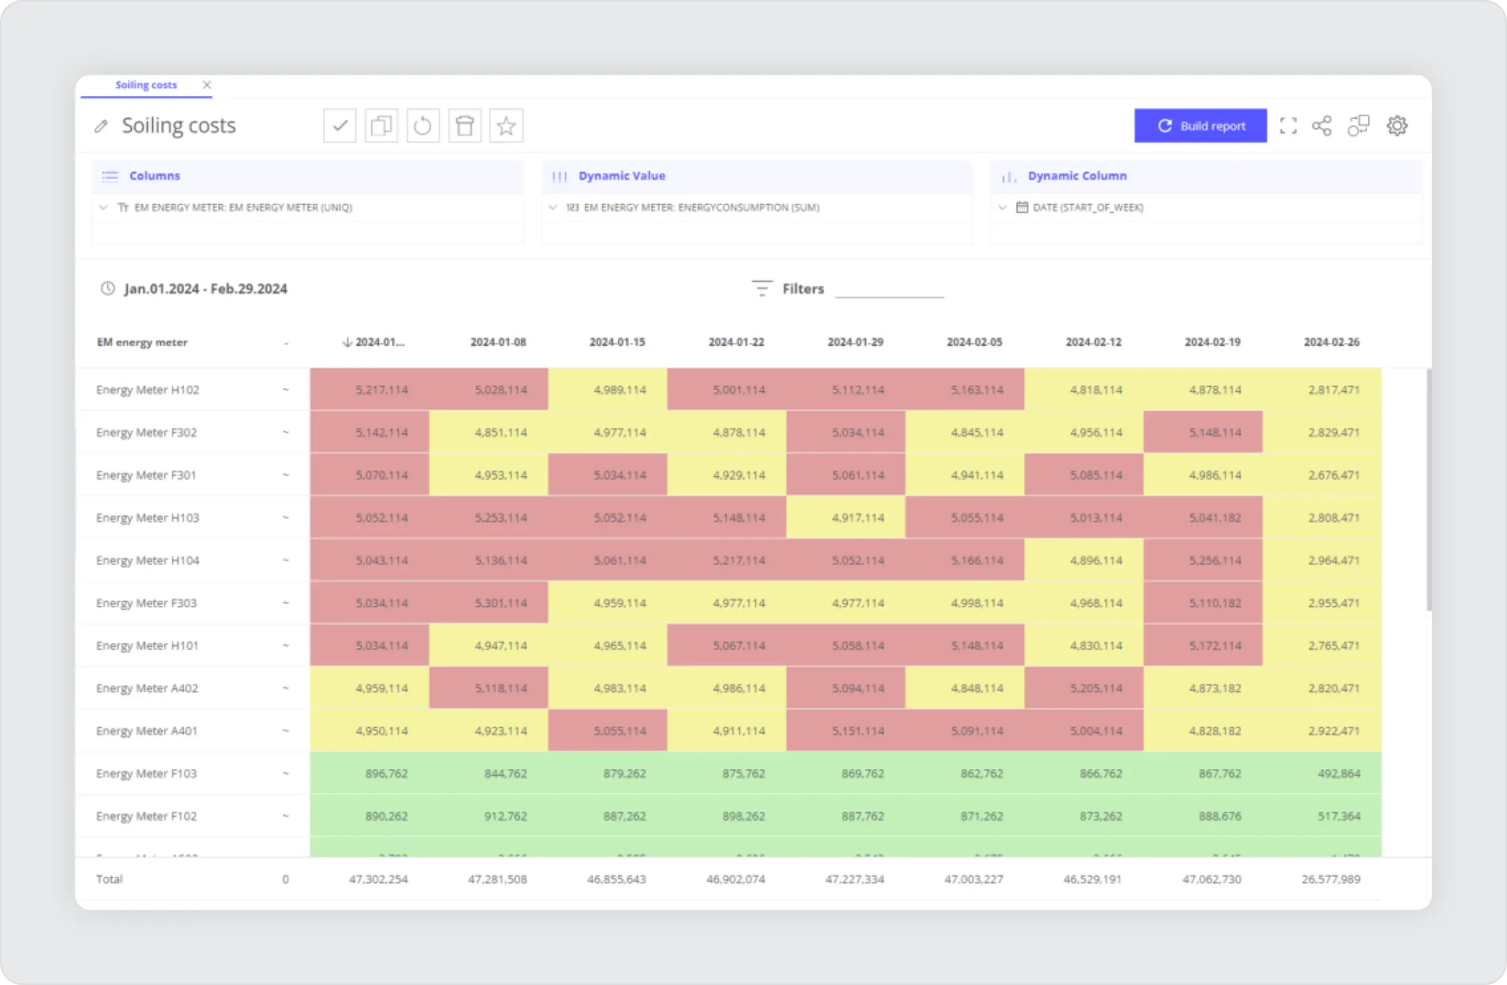This screenshot has height=985, width=1507.
Task: Mark report as favorite with star icon
Action: 506,125
